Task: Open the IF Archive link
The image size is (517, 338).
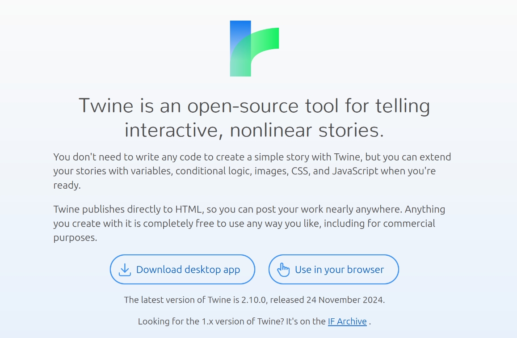Action: pos(347,321)
